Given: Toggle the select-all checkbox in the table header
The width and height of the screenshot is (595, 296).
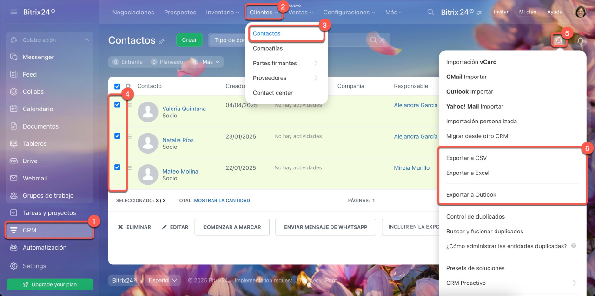Looking at the screenshot, I should click(x=117, y=86).
